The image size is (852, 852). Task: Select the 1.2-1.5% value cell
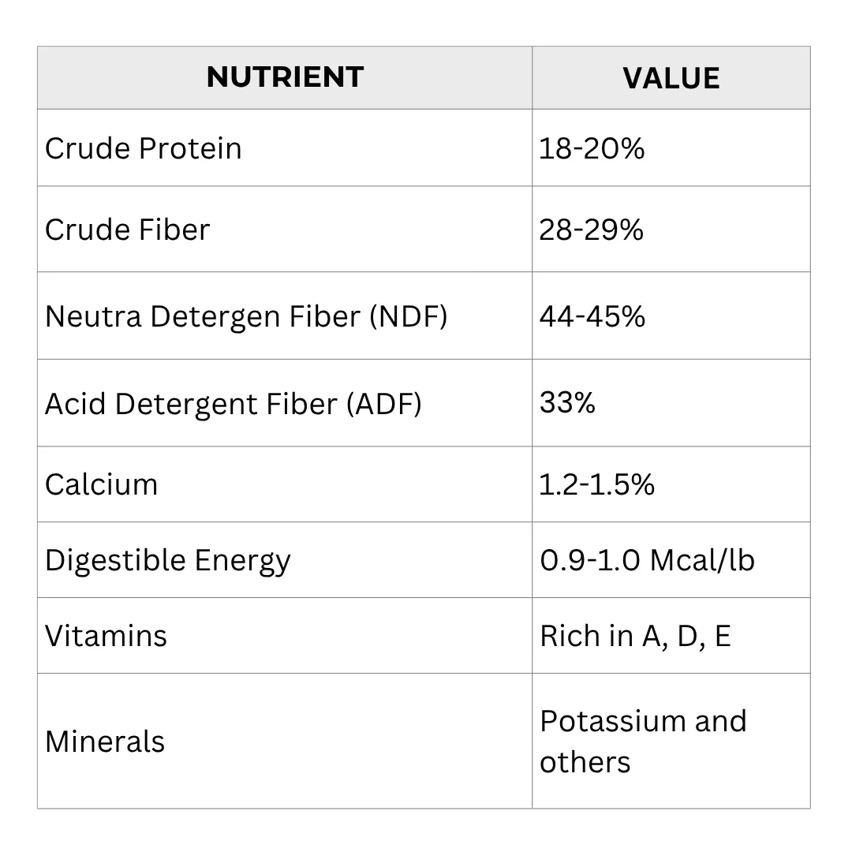click(x=671, y=484)
